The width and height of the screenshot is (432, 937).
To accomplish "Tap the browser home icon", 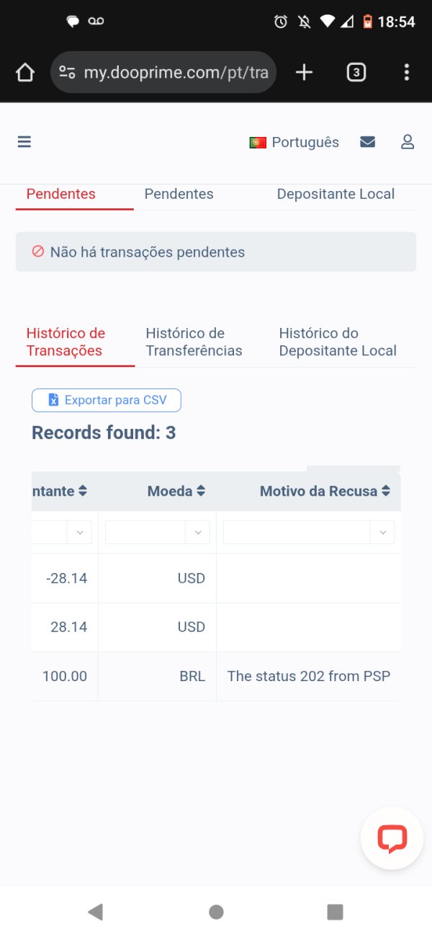I will [25, 72].
